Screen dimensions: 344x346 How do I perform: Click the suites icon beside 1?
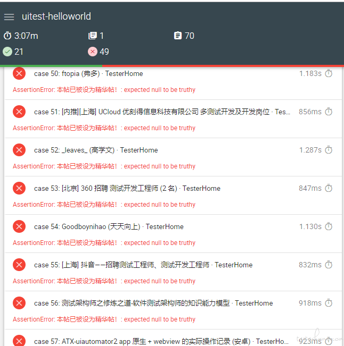(x=93, y=36)
